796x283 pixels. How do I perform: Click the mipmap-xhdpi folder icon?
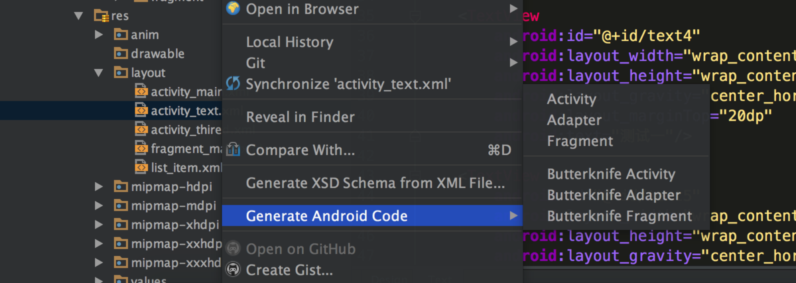click(120, 224)
